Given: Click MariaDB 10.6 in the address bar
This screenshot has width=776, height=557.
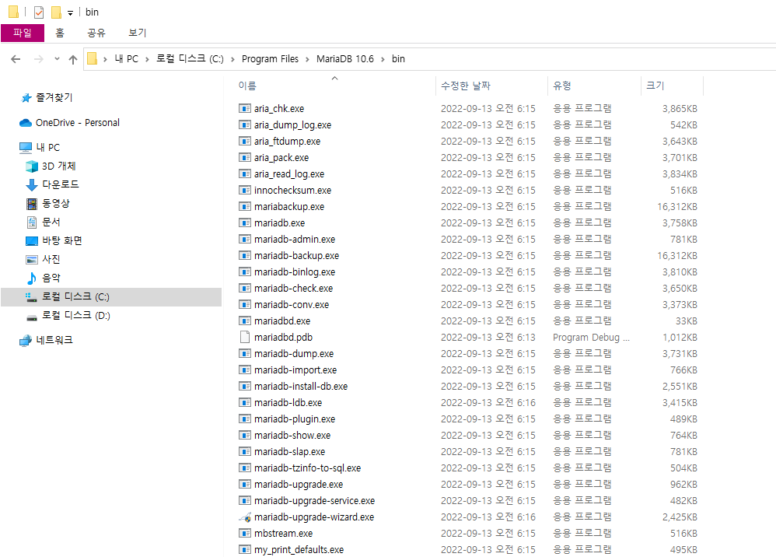Looking at the screenshot, I should [345, 59].
